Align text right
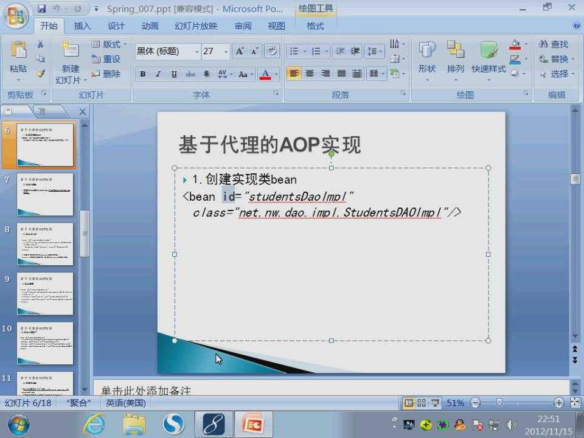584x438 pixels. 325,74
